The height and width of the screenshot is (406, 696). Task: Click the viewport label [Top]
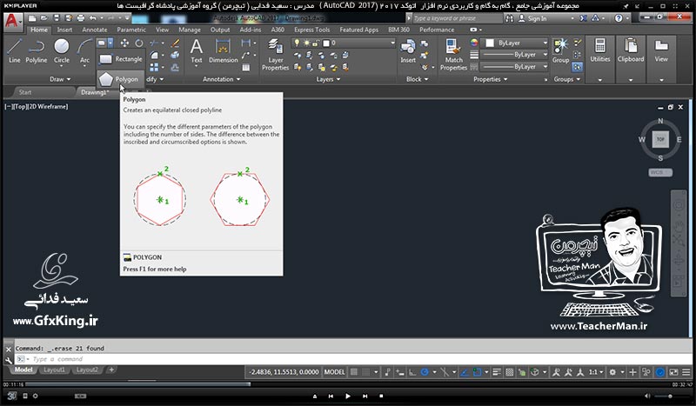tap(20, 106)
